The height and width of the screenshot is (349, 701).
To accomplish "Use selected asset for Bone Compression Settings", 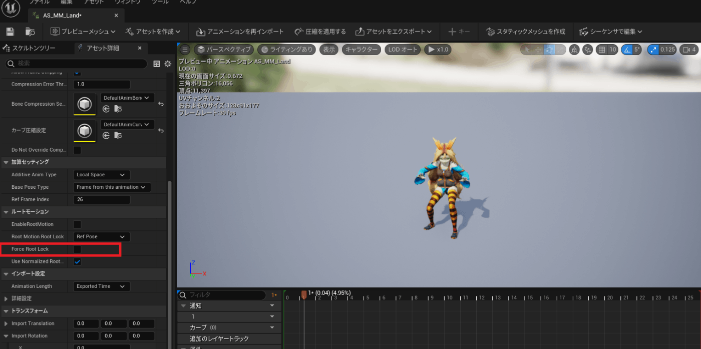I will coord(106,109).
